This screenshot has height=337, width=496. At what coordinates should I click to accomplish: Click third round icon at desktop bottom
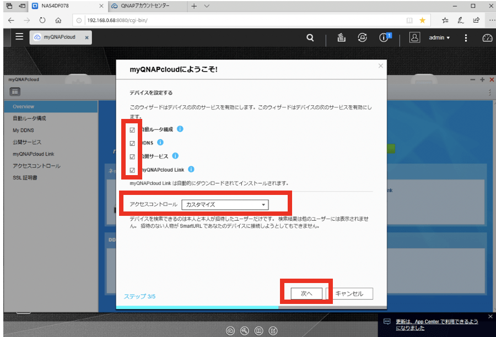259,331
